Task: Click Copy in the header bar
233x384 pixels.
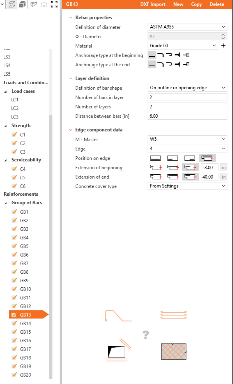Action: point(196,4)
